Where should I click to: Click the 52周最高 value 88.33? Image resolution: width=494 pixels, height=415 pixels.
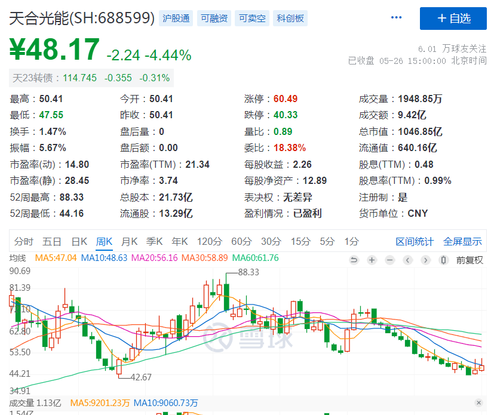coord(72,197)
